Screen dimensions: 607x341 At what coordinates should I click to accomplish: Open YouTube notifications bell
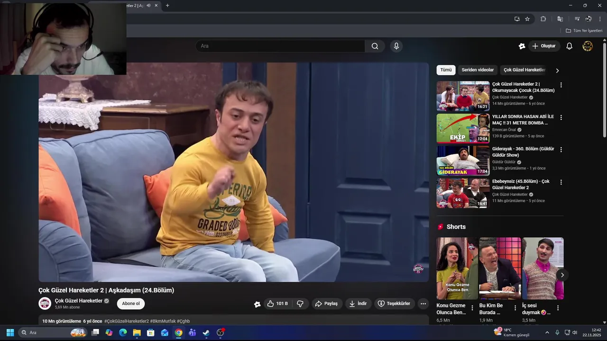(x=569, y=46)
